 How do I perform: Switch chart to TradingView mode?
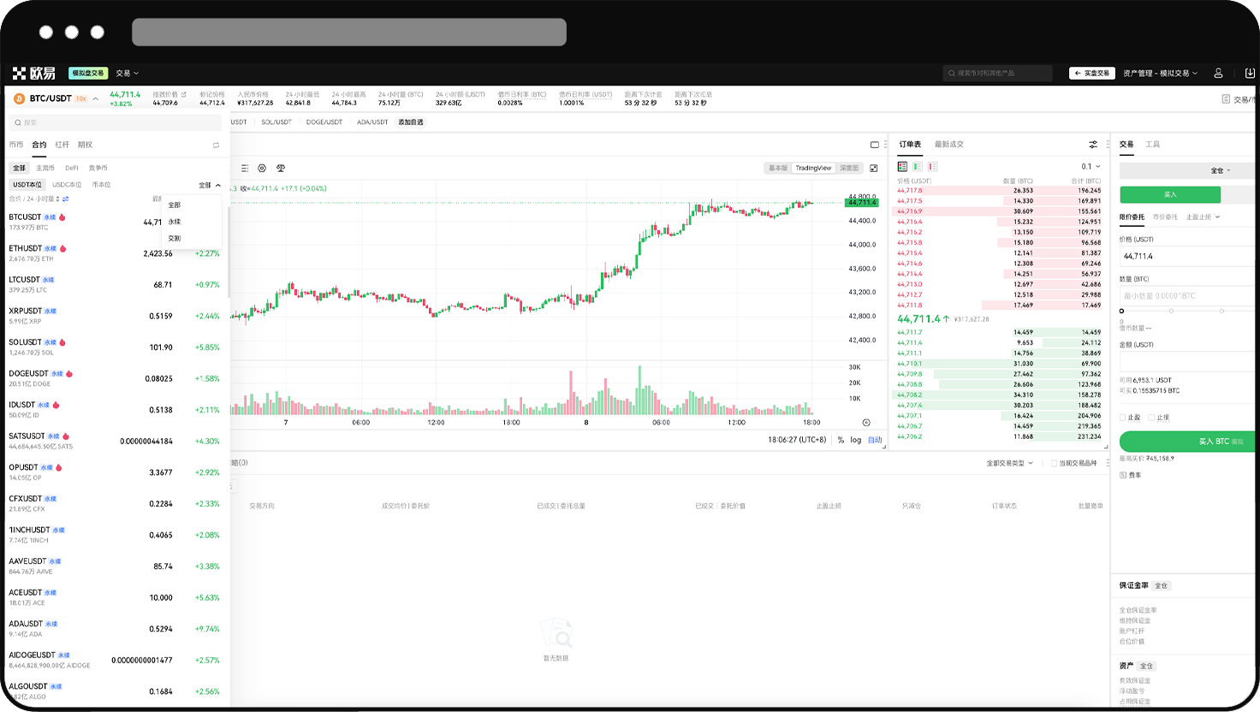(813, 168)
